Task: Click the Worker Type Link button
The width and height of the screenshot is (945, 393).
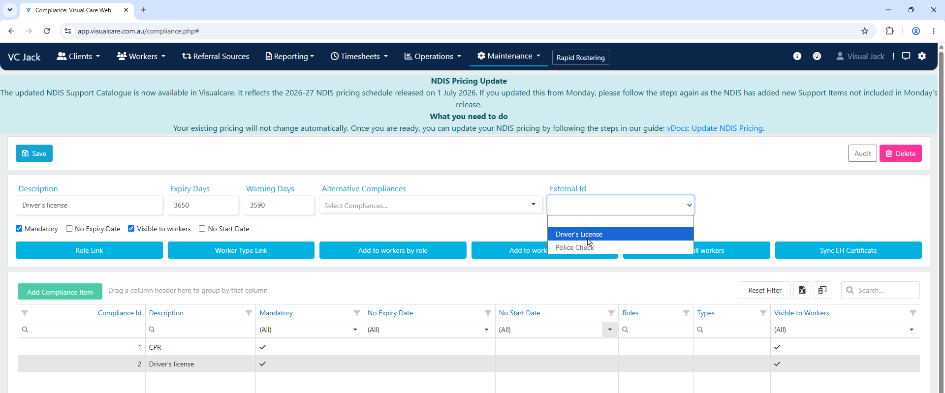Action: tap(241, 250)
